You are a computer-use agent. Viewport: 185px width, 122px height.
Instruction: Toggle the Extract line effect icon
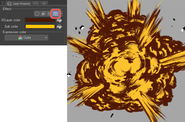43,13
